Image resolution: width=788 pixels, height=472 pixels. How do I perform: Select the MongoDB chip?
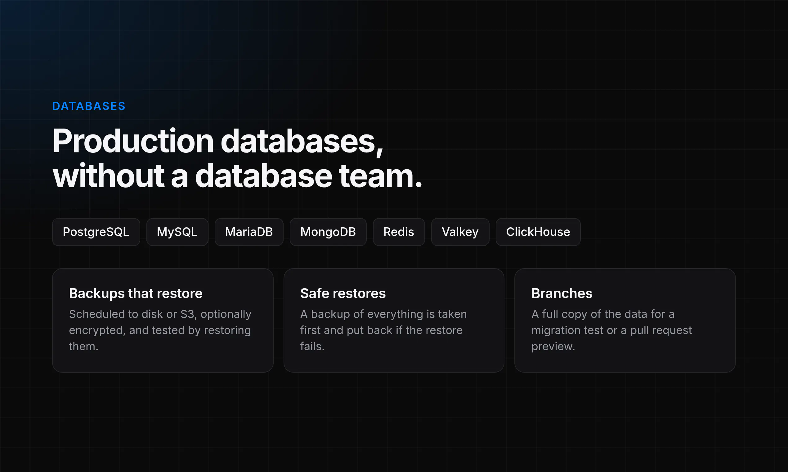[328, 232]
